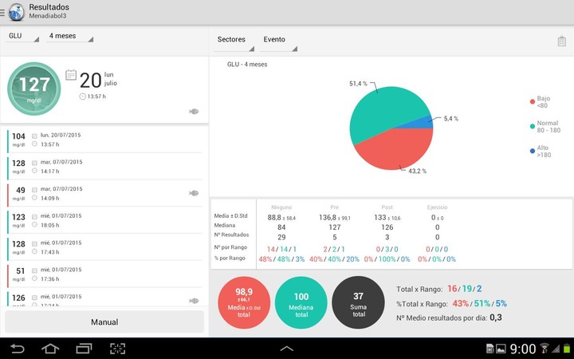Open the Evento filter dropdown
Viewport: 574px width, 359px height.
pos(279,40)
